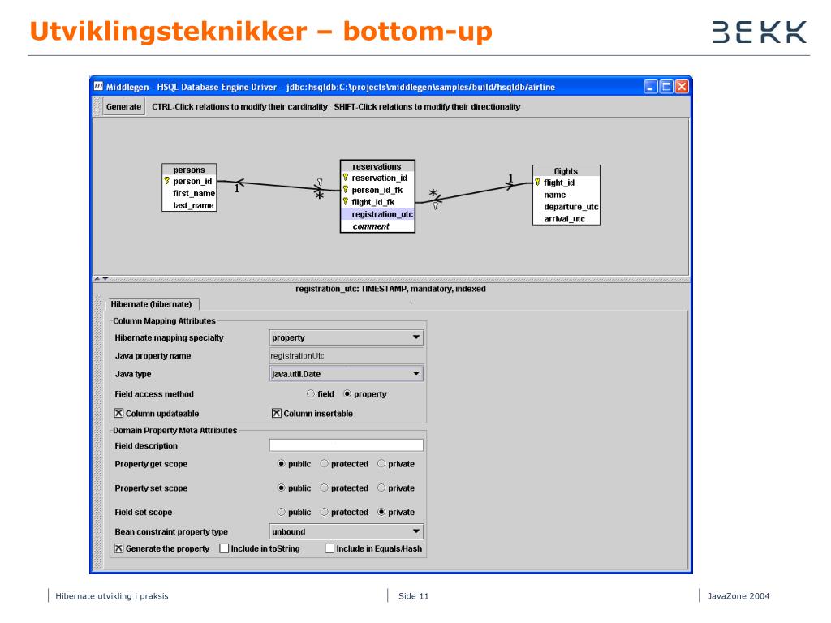Select the first_name column in persons
The width and height of the screenshot is (831, 623).
click(194, 193)
